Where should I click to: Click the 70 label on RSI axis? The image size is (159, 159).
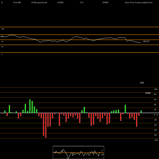coord(2,37)
